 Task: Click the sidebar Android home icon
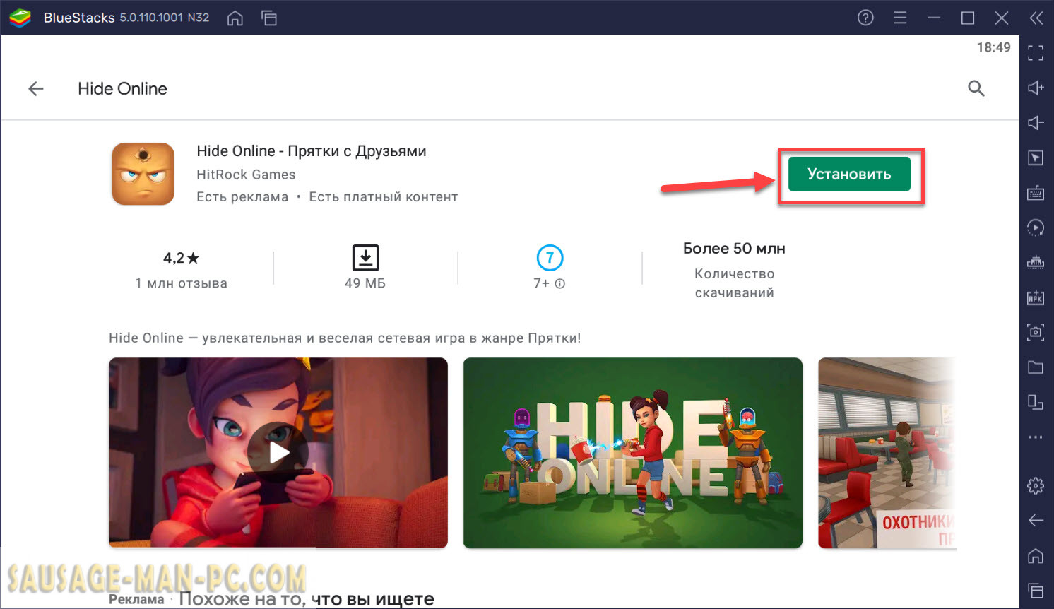(x=1036, y=556)
